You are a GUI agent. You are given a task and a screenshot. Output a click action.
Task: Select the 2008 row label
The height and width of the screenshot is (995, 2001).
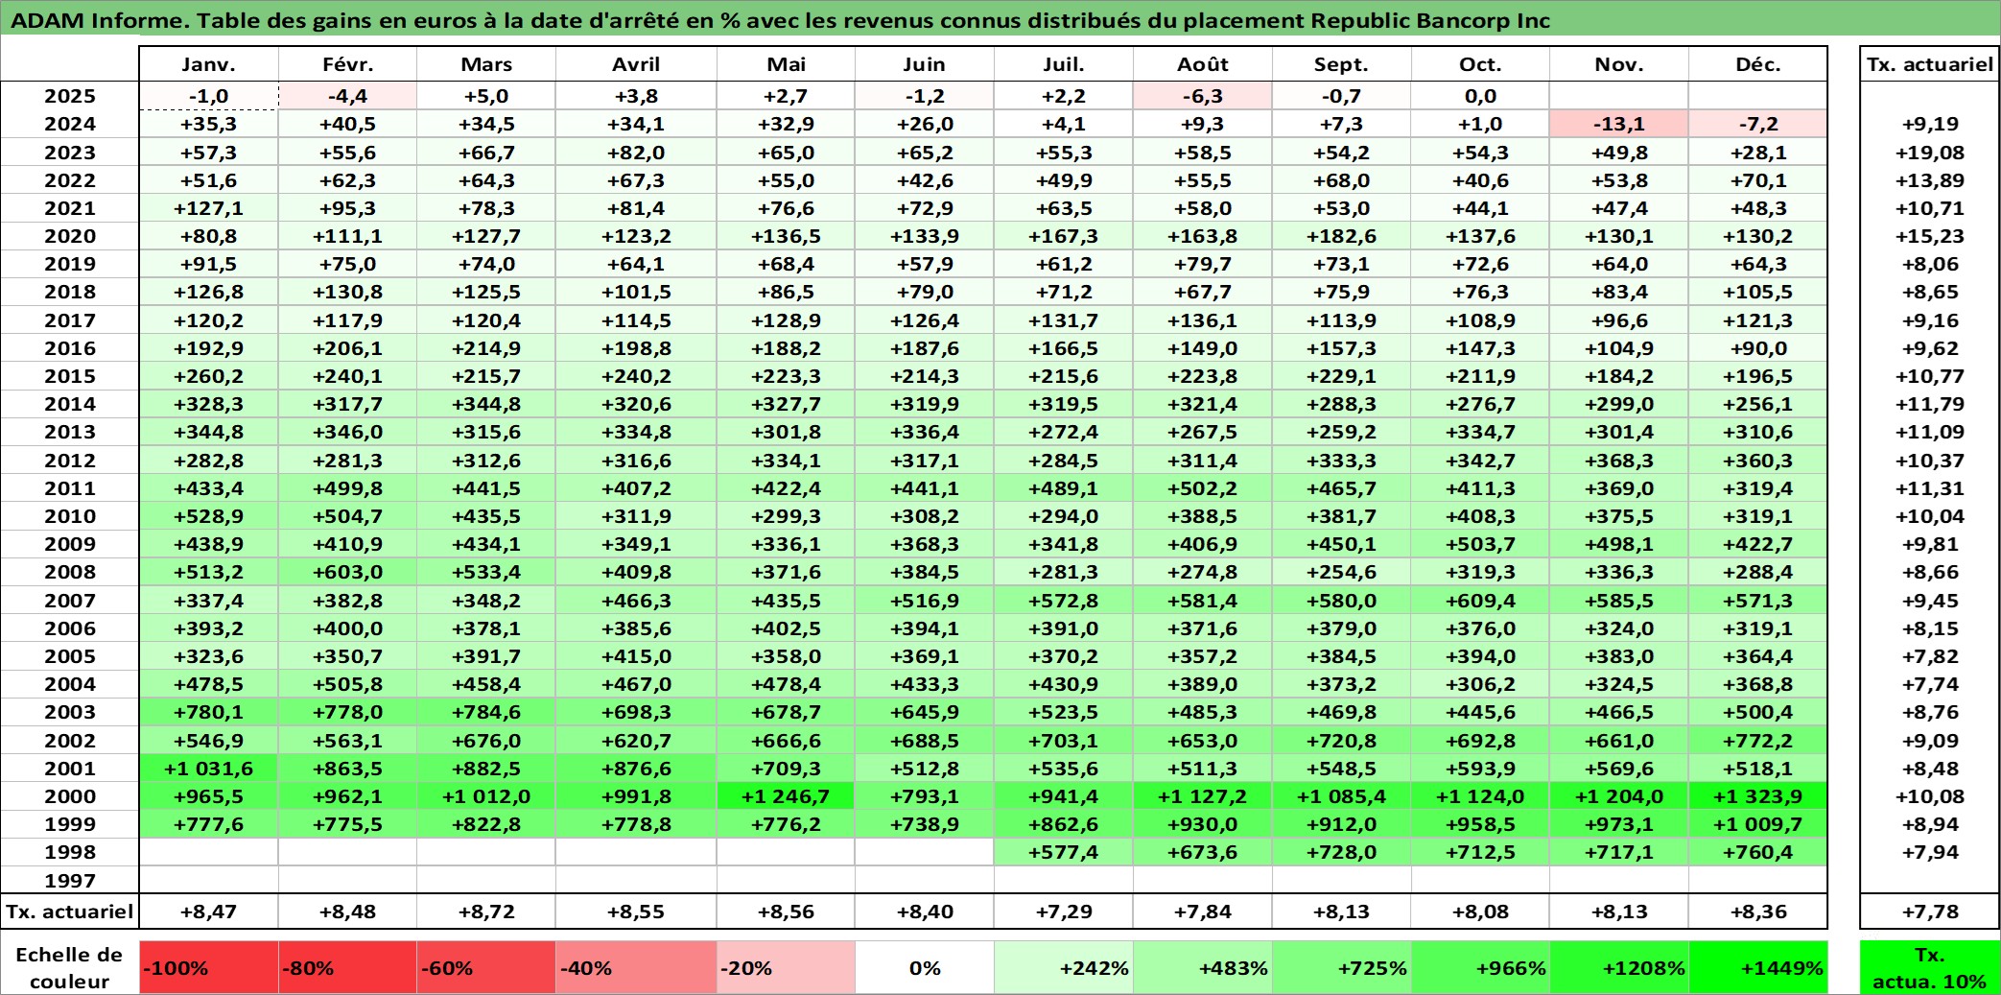coord(69,572)
